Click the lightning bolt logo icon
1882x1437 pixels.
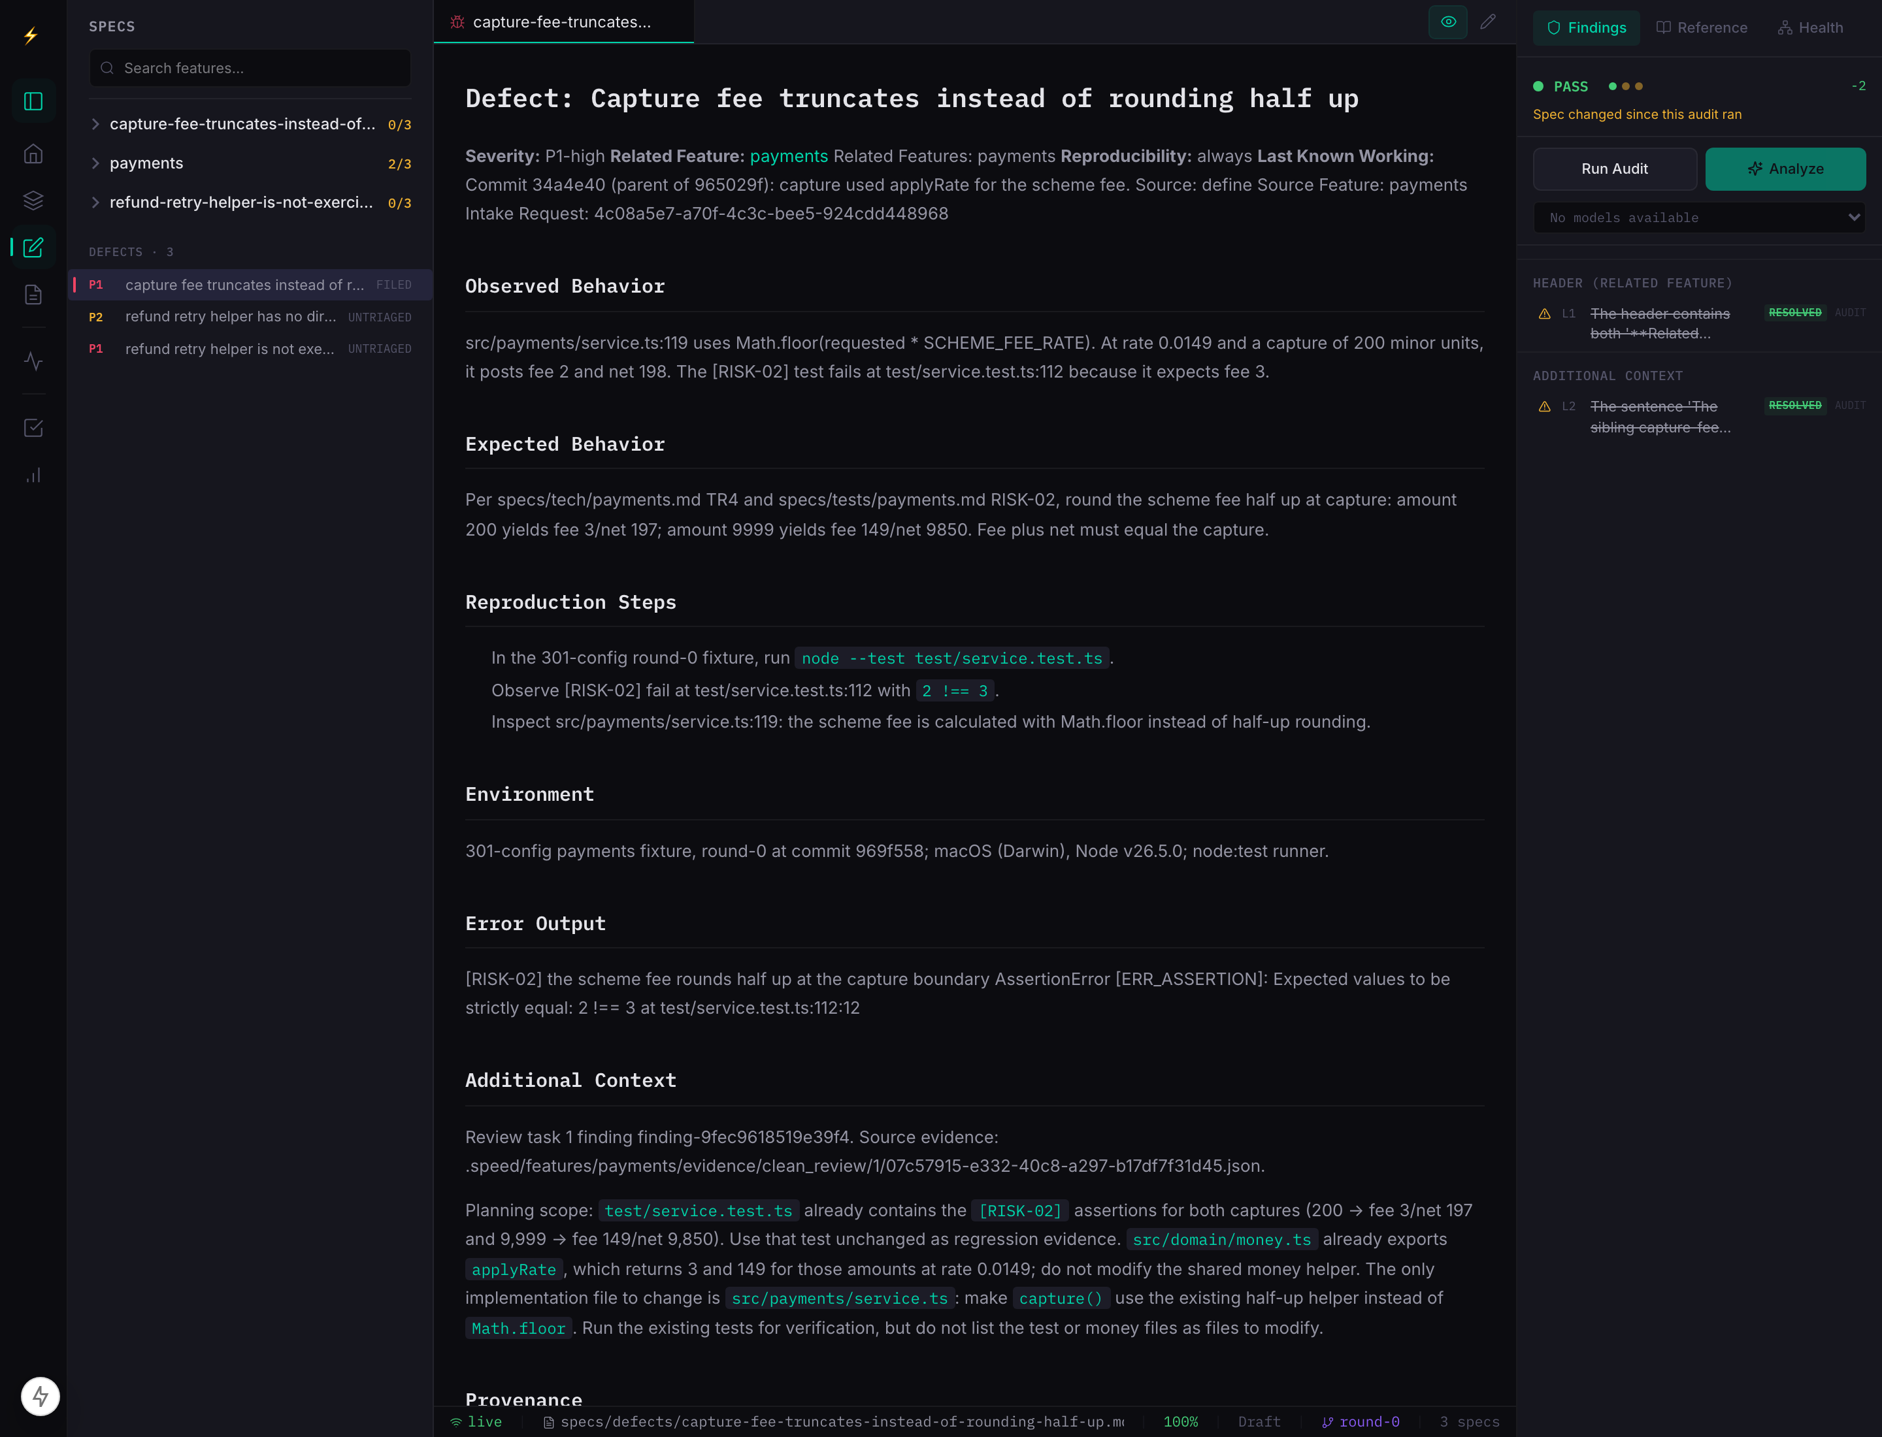coord(31,35)
